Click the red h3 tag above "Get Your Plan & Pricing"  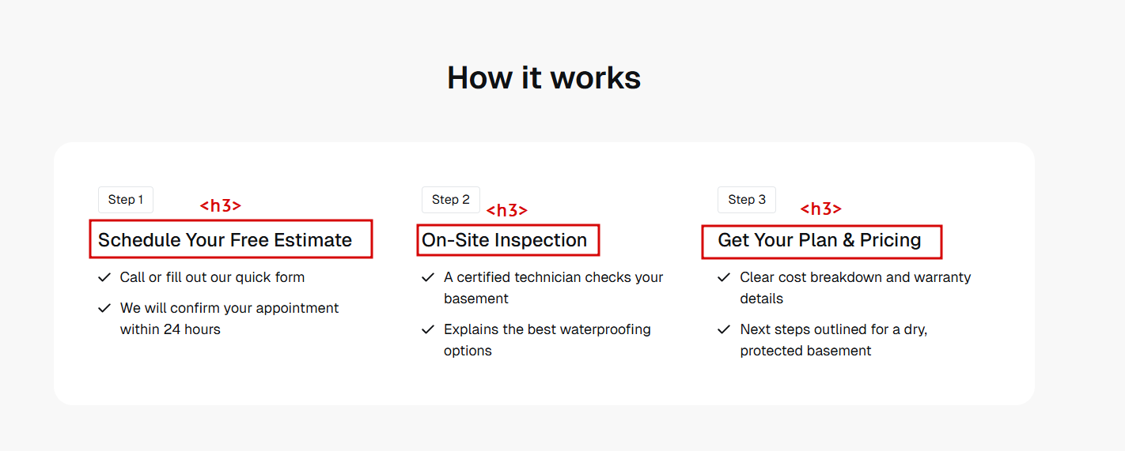click(x=820, y=209)
